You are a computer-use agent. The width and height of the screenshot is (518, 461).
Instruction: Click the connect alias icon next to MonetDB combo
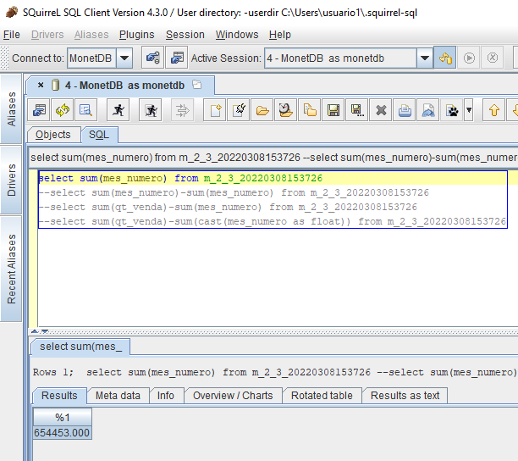(152, 58)
